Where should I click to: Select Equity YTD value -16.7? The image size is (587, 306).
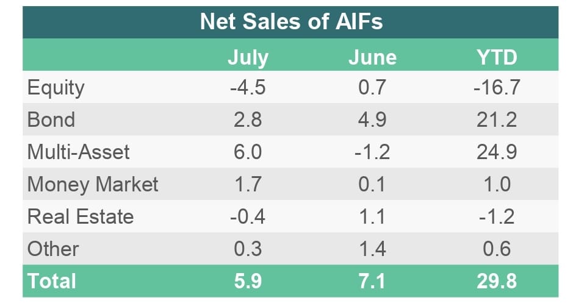pyautogui.click(x=497, y=88)
